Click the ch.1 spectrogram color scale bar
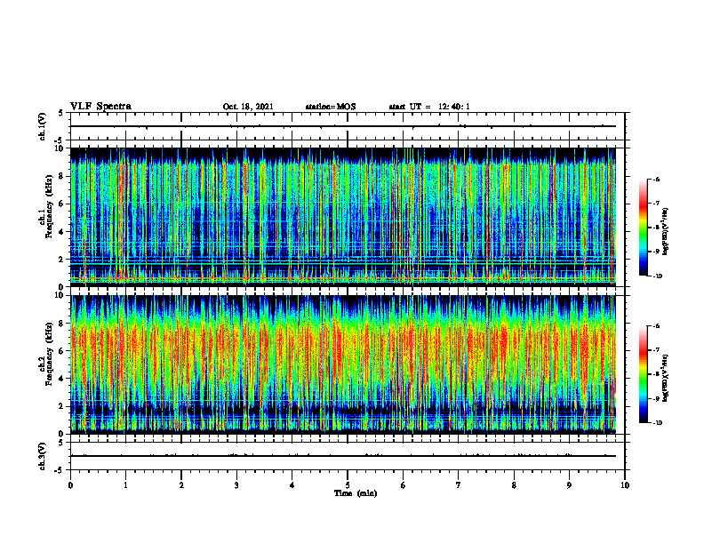The image size is (704, 544). click(643, 228)
